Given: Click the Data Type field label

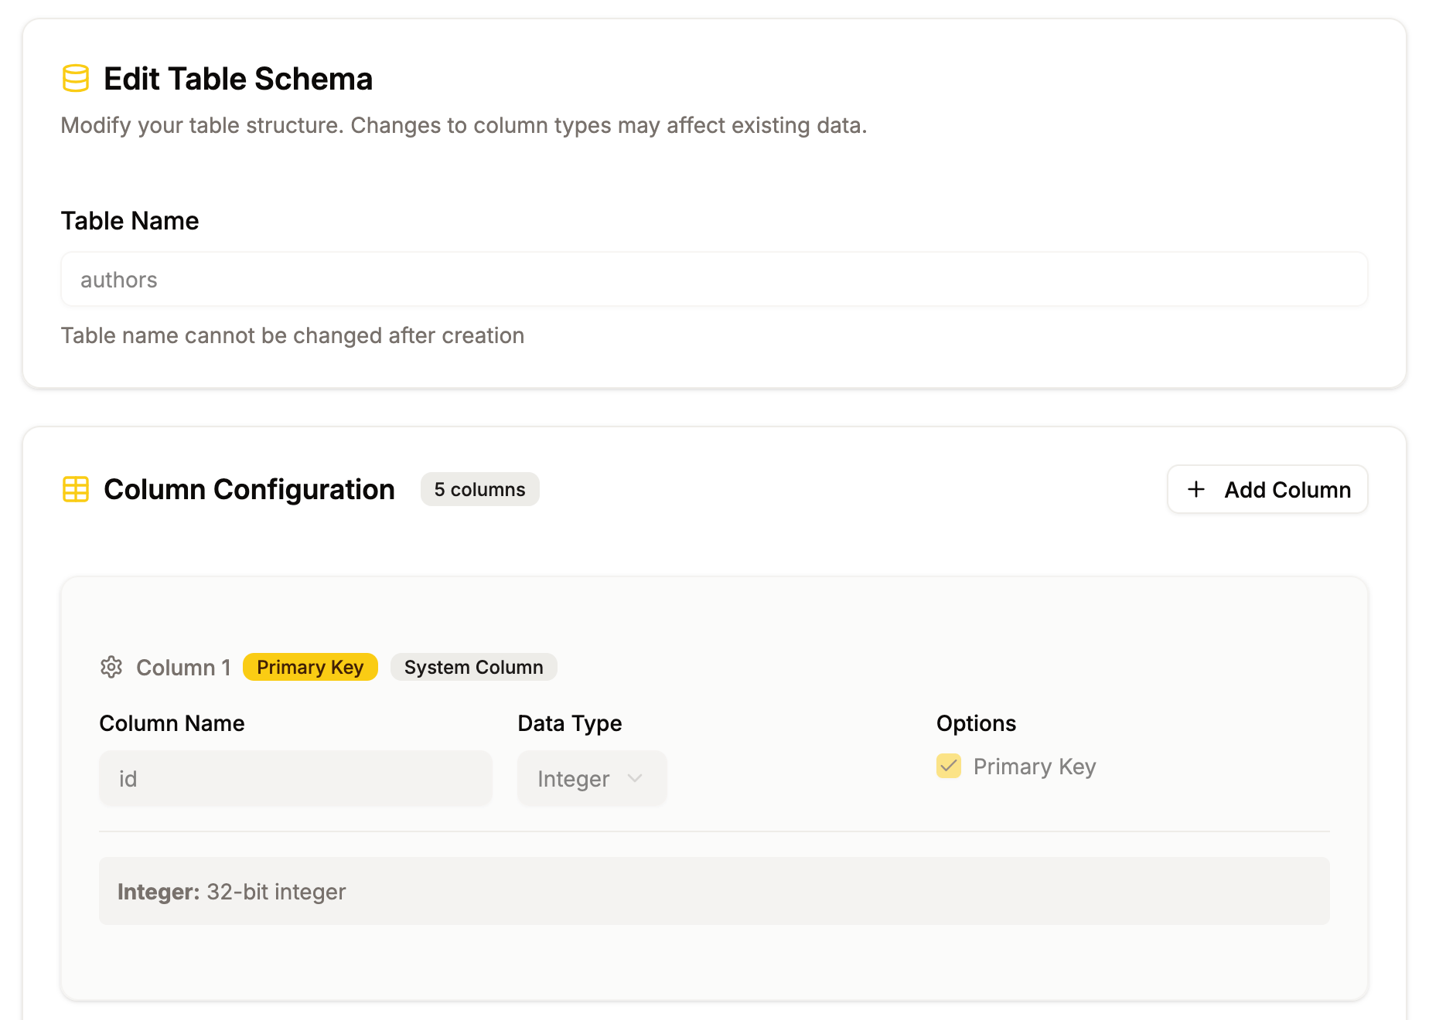Looking at the screenshot, I should (570, 723).
